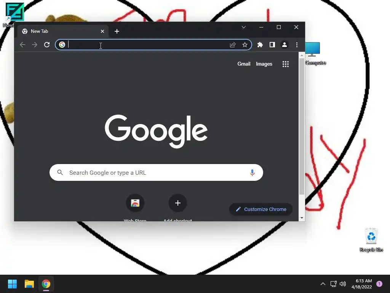
Task: Click the scrollbar up arrow
Action: point(302,55)
